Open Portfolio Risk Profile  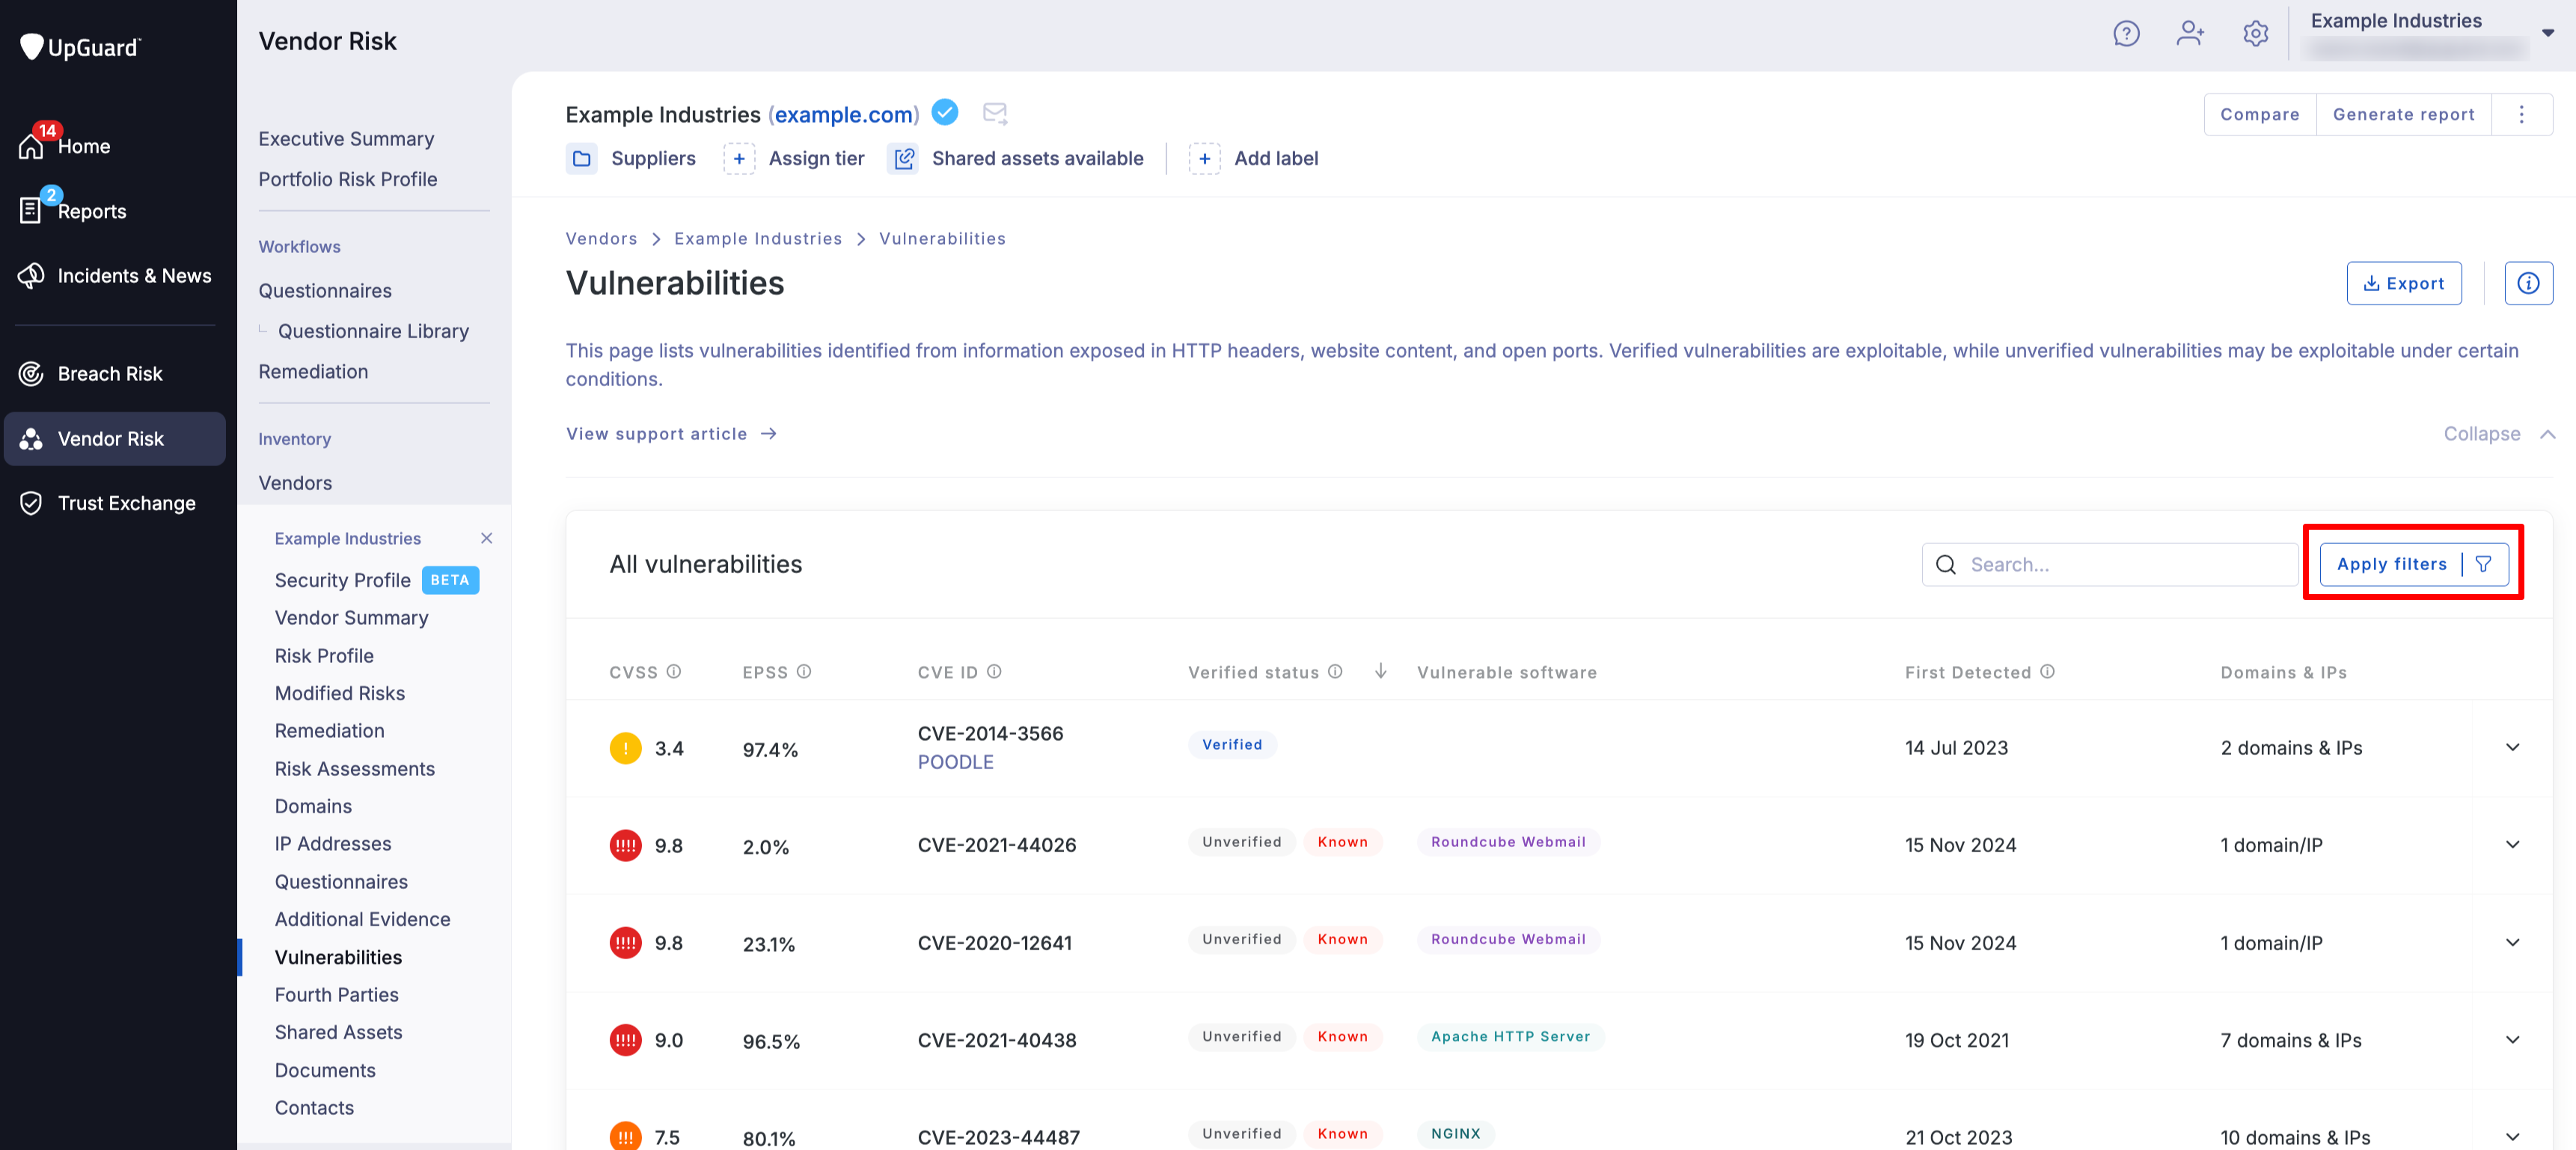point(348,179)
